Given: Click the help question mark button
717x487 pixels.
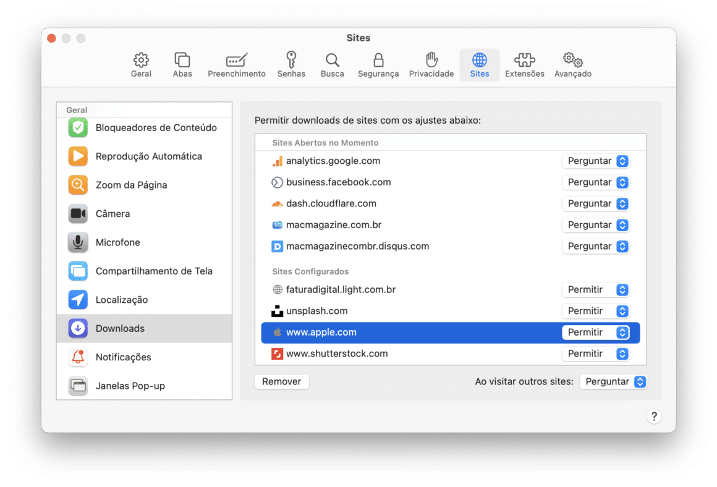Looking at the screenshot, I should 654,416.
